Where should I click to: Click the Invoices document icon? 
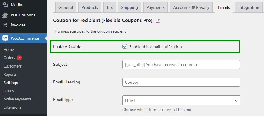5,25
